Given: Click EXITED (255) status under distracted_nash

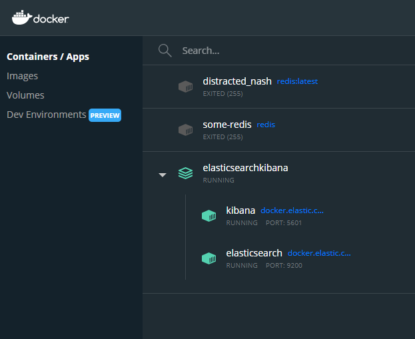Looking at the screenshot, I should pyautogui.click(x=222, y=94).
